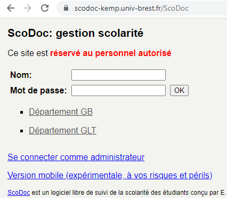This screenshot has width=227, height=198.
Task: Open the Département GB link
Action: 61,112
